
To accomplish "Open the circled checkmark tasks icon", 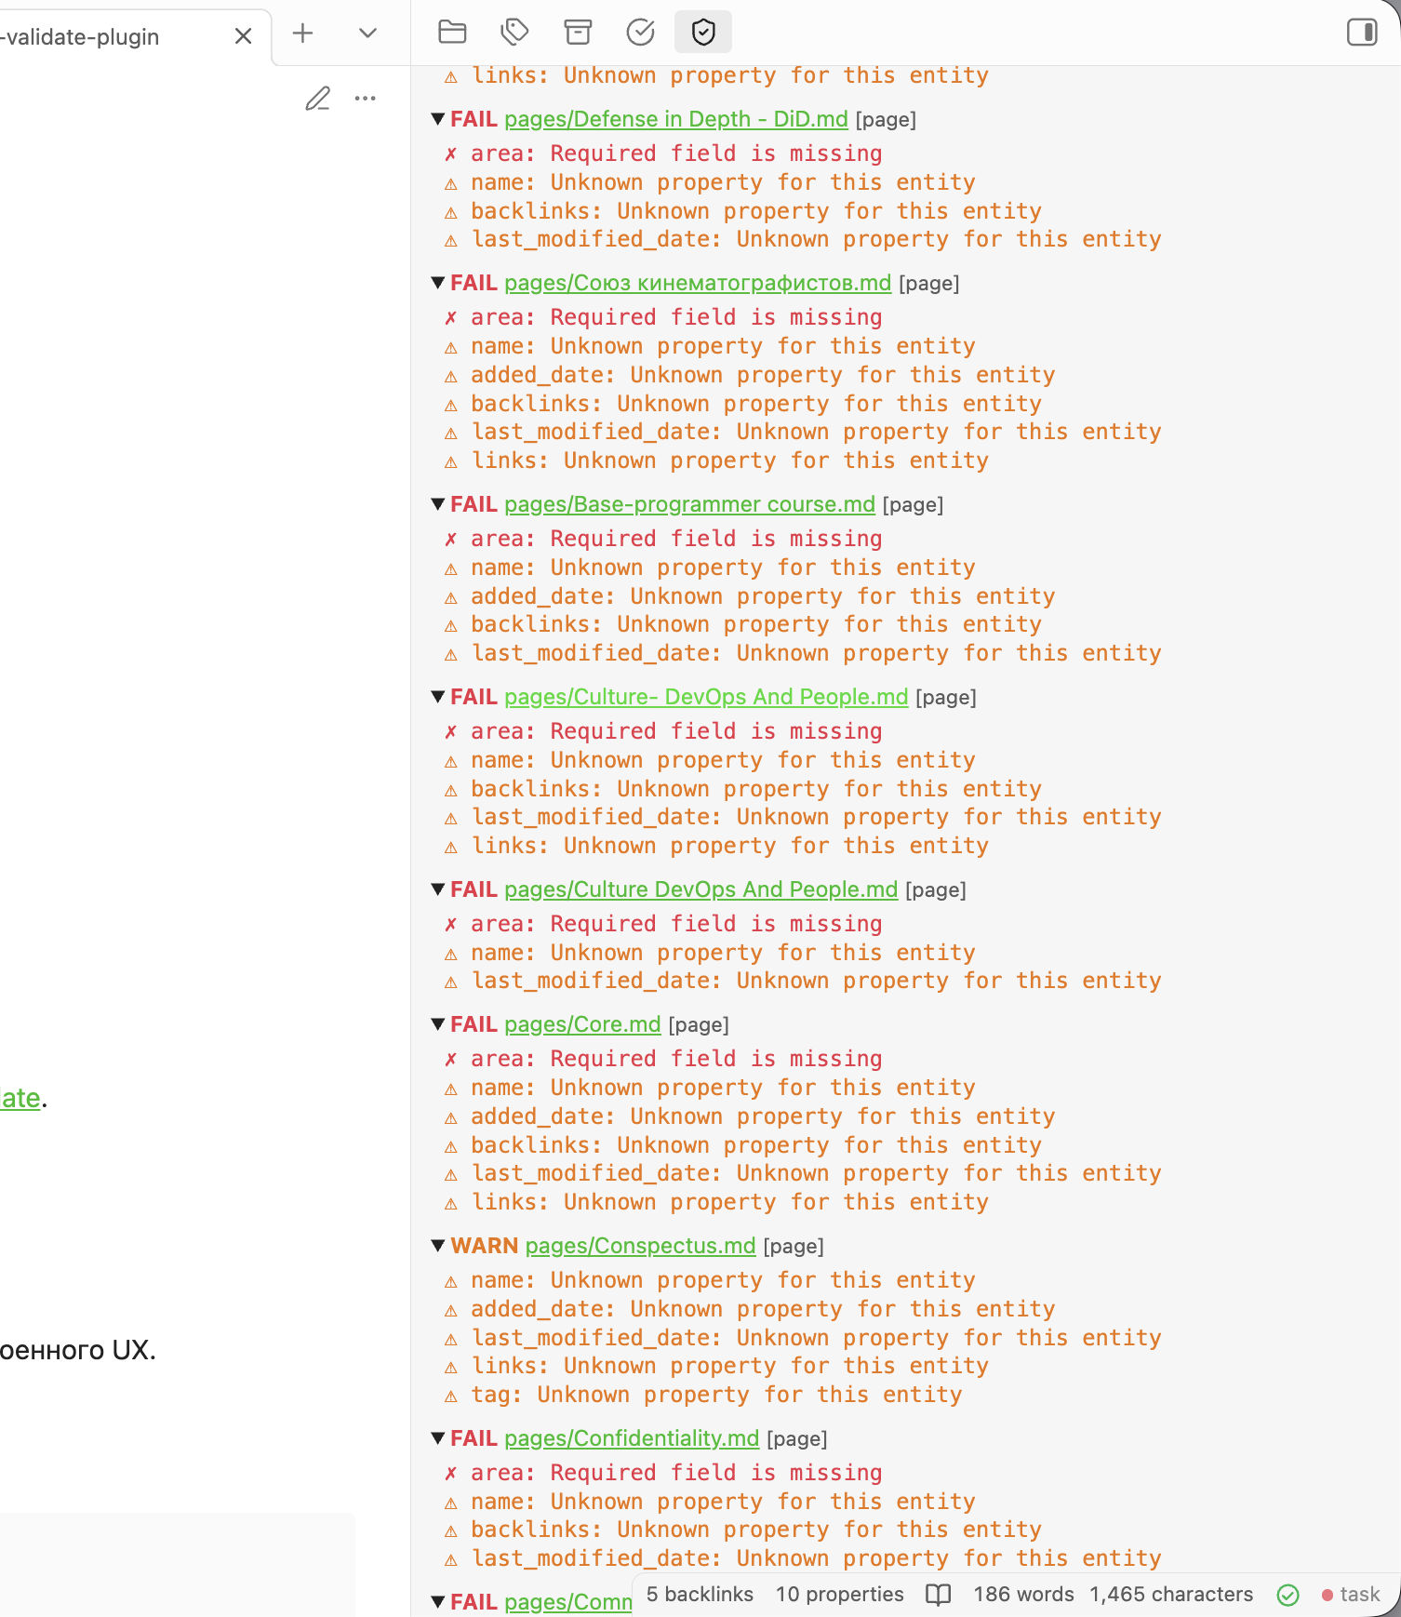I will tap(640, 33).
